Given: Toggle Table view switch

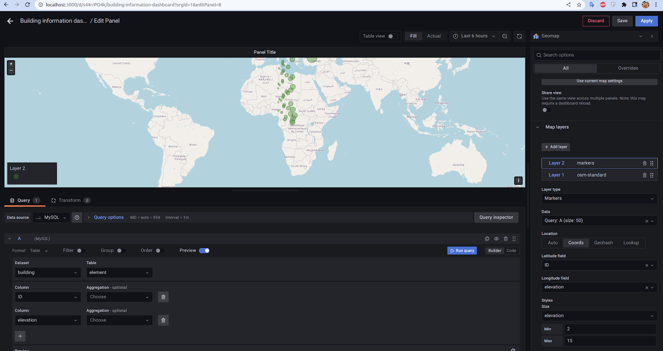Looking at the screenshot, I should [x=393, y=36].
